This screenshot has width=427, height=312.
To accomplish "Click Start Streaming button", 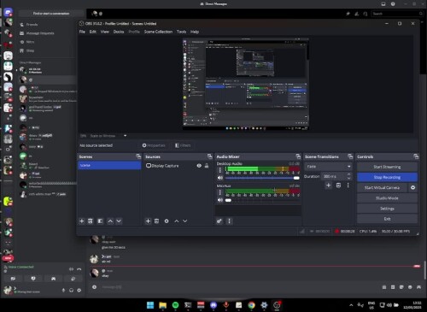I will tap(387, 167).
